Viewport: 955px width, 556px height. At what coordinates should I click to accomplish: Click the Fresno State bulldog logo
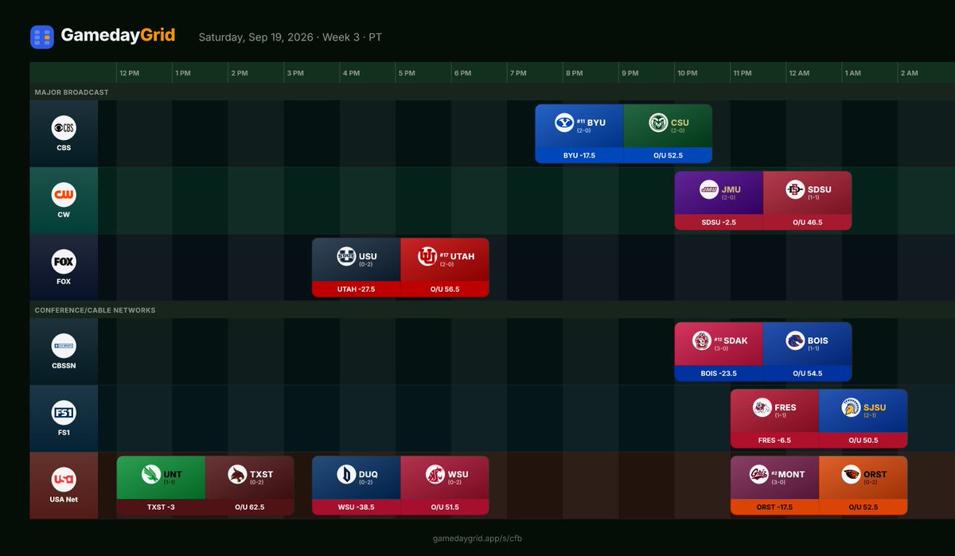tap(762, 408)
